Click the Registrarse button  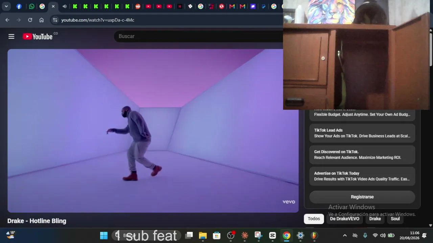[362, 197]
